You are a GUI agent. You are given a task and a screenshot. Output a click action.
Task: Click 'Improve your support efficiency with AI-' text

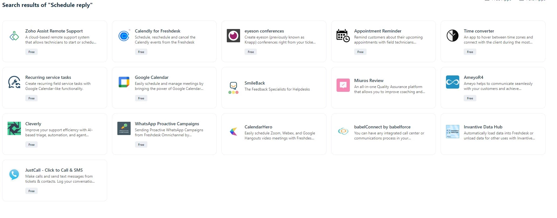pos(59,130)
